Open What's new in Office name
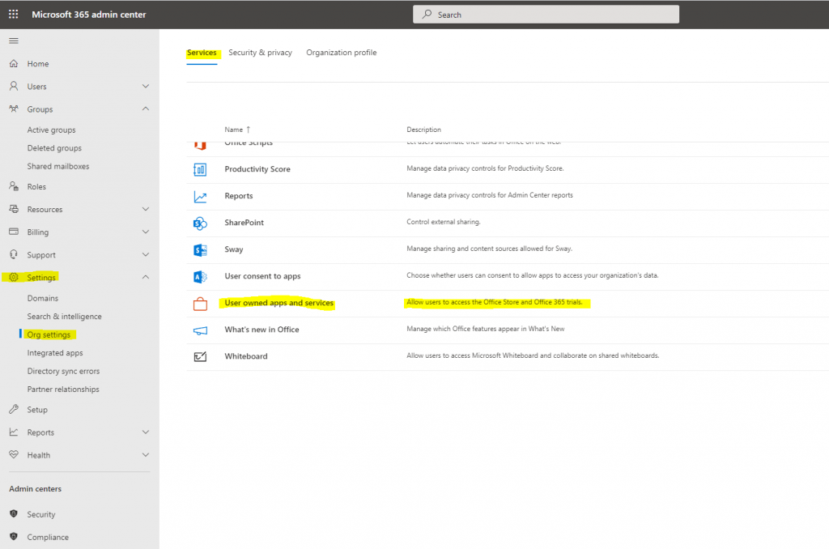The image size is (829, 549). 261,330
